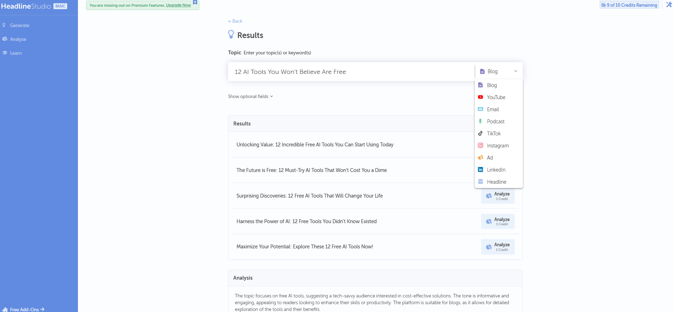
Task: Click the Instagram camera icon
Action: point(480,145)
